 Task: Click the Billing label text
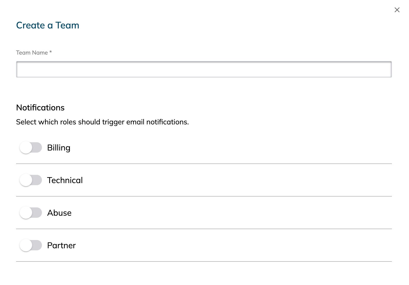coord(59,148)
